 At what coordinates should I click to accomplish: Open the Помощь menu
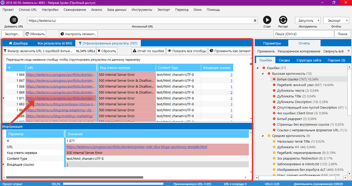pos(213,10)
